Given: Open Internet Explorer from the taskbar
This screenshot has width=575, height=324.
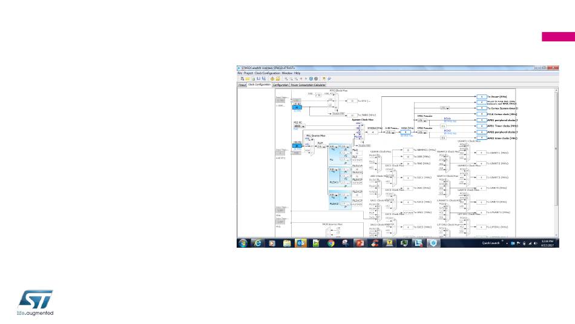Looking at the screenshot, I should click(x=258, y=243).
